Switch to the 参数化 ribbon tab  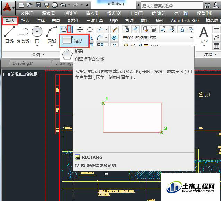click(x=73, y=21)
